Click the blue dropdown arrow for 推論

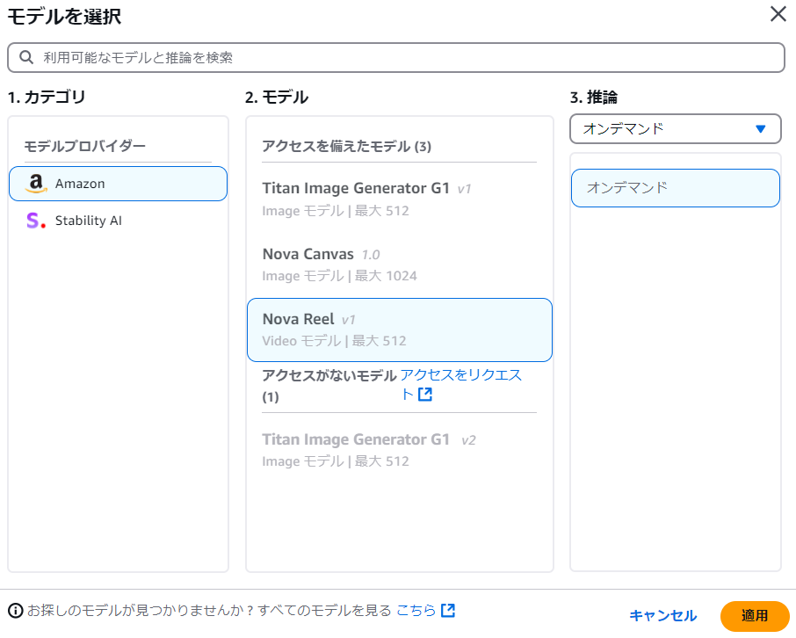pyautogui.click(x=760, y=129)
